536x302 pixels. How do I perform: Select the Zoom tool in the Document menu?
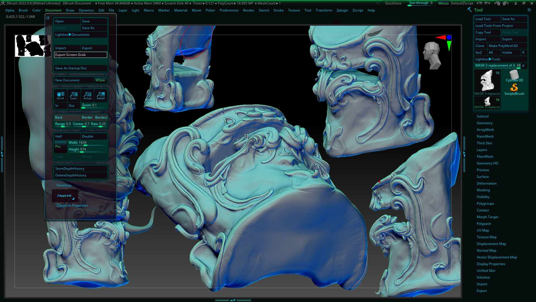(x=74, y=96)
